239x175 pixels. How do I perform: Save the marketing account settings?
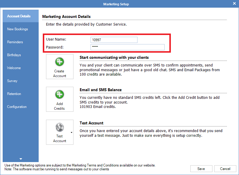point(201,169)
